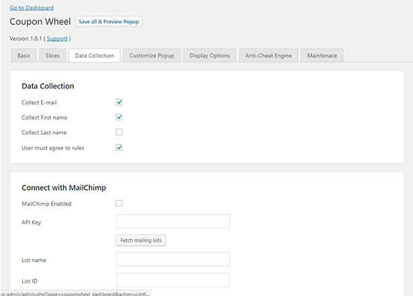Select the Data Collection tab
This screenshot has height=296, width=413.
[x=94, y=56]
